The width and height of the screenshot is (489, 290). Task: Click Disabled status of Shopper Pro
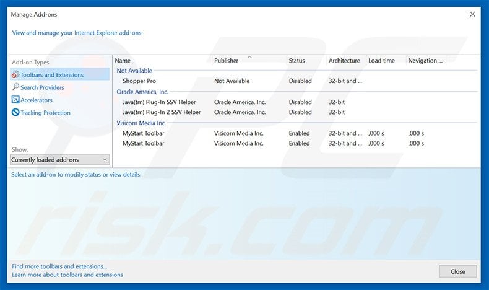[300, 81]
